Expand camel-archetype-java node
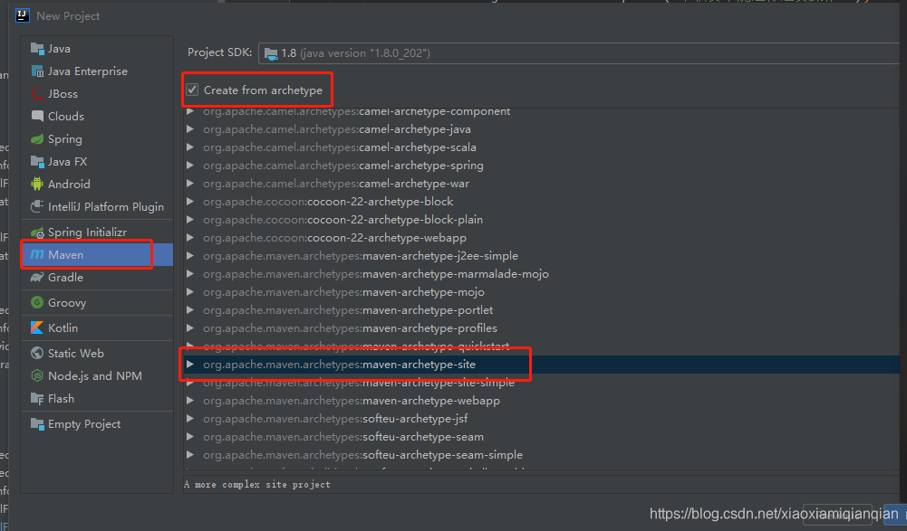Screen dimensions: 907x531 (x=189, y=129)
